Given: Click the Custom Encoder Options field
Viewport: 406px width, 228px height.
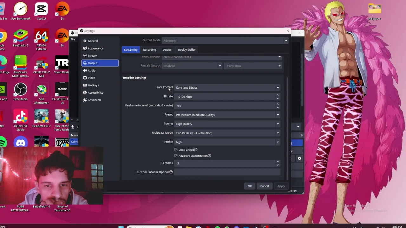Looking at the screenshot, I should click(x=227, y=172).
